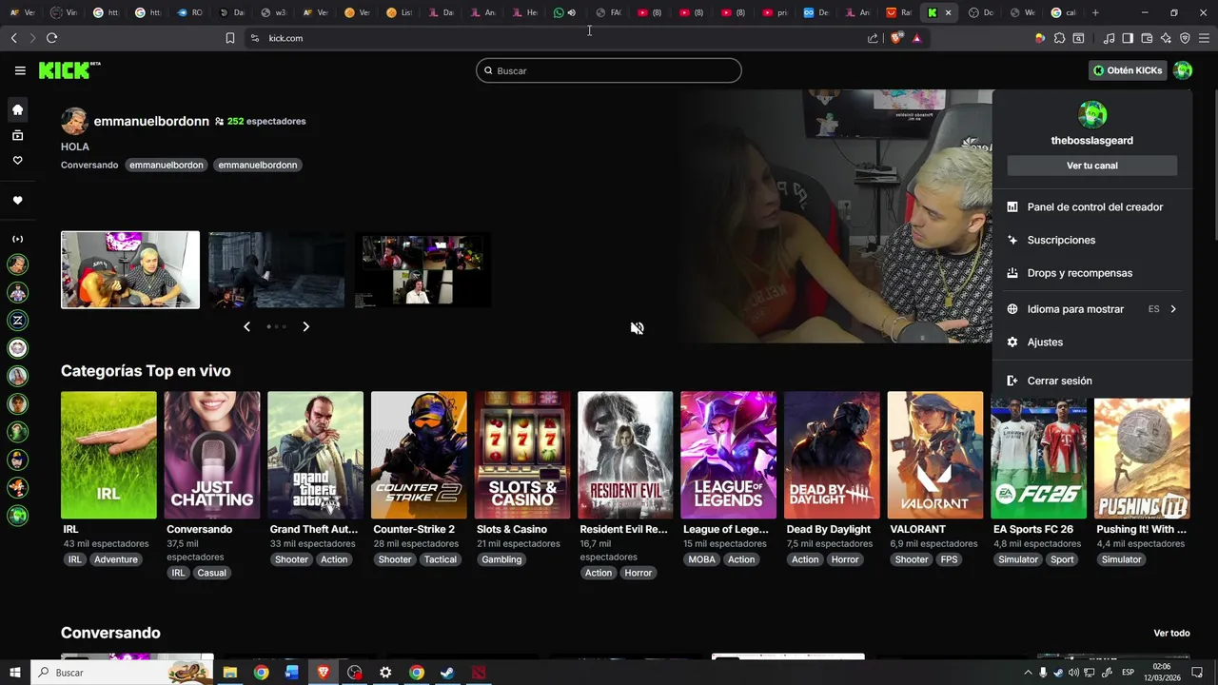Viewport: 1218px width, 685px height.
Task: Show next featured stream in carousel
Action: pos(305,326)
